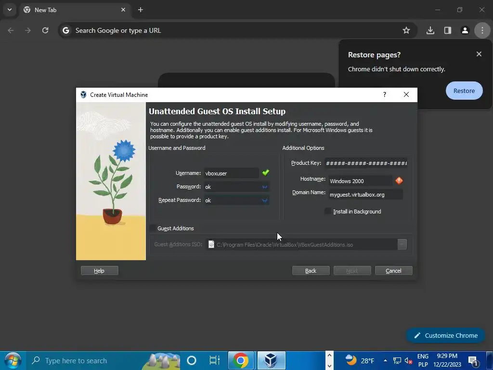This screenshot has width=493, height=370.
Task: Open Chrome profile icon
Action: [465, 30]
